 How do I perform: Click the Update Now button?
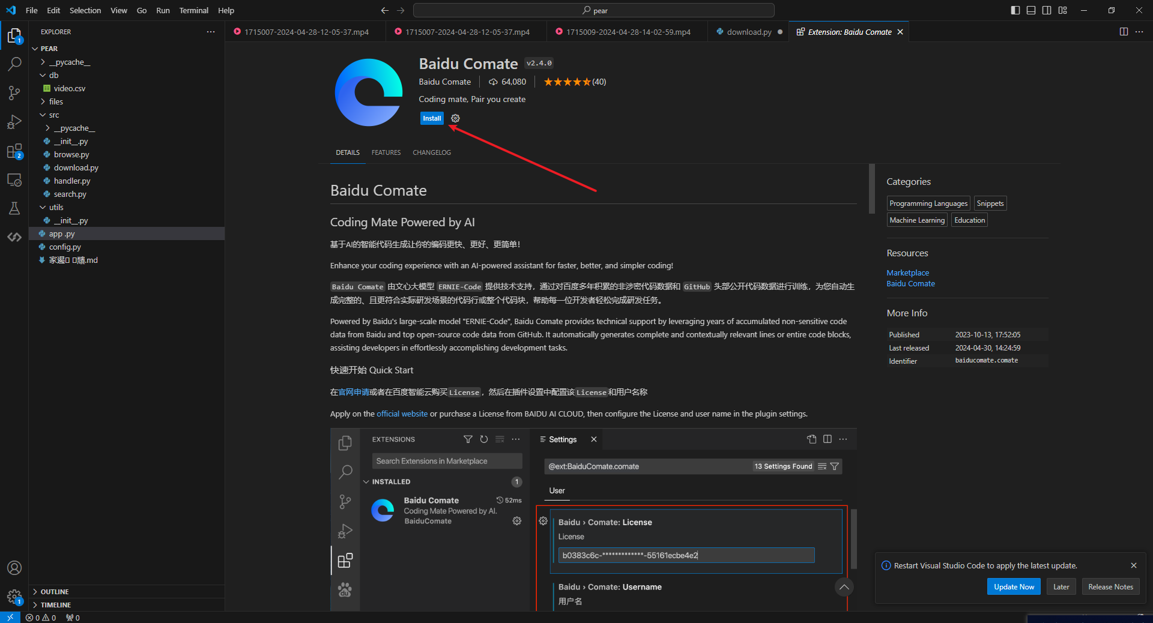(1014, 587)
